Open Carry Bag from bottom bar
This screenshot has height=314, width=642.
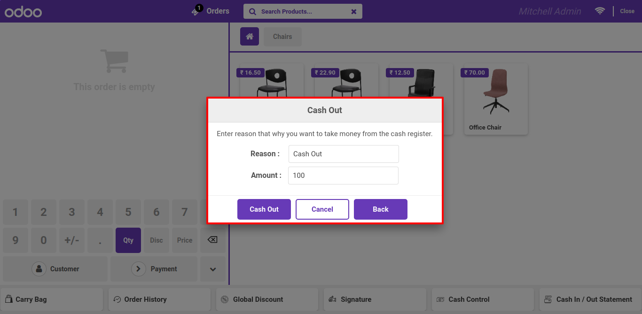(x=51, y=299)
